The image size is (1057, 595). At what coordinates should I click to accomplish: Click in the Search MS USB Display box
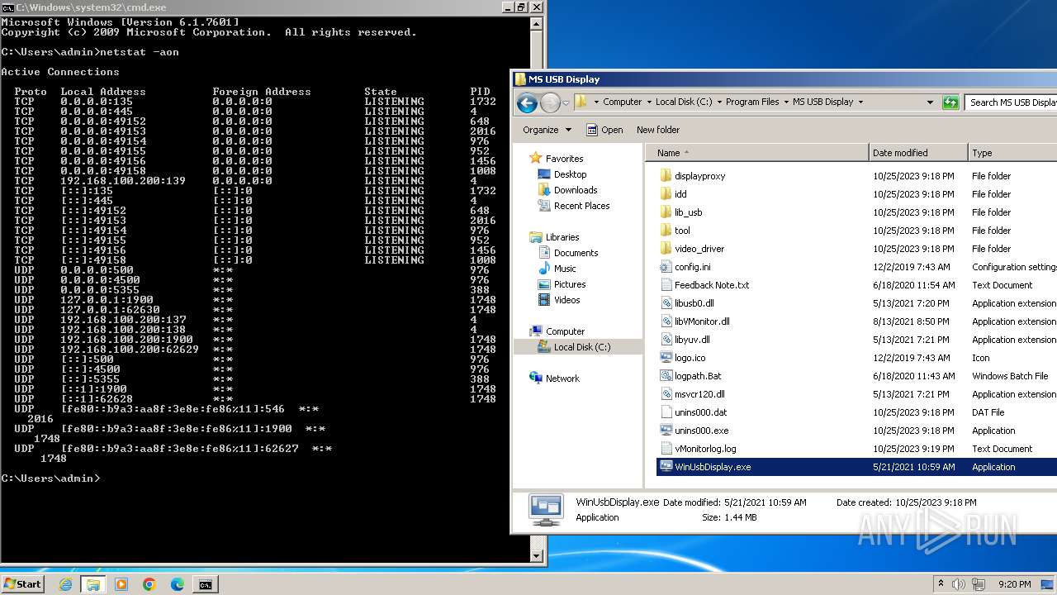1011,102
